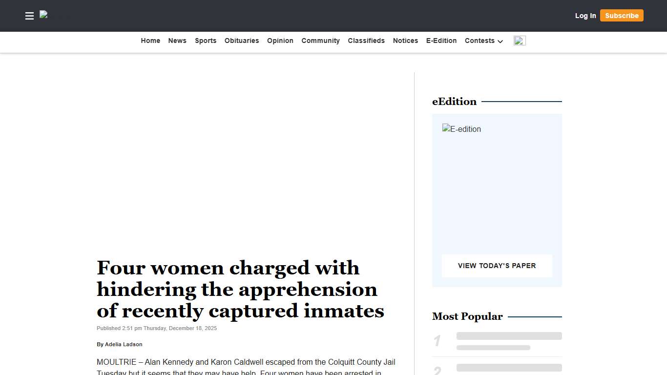Open the hamburger navigation menu
This screenshot has width=667, height=375.
pyautogui.click(x=29, y=16)
